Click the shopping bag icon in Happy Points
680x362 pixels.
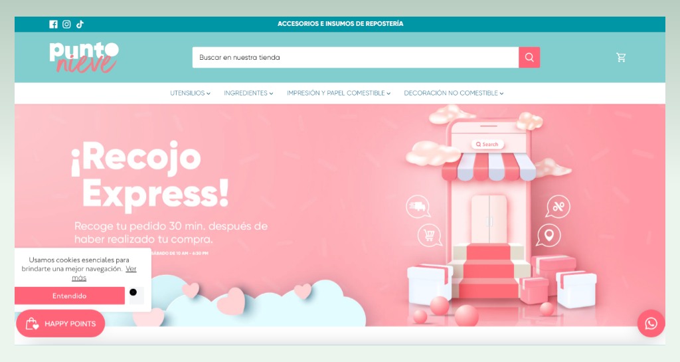32,323
